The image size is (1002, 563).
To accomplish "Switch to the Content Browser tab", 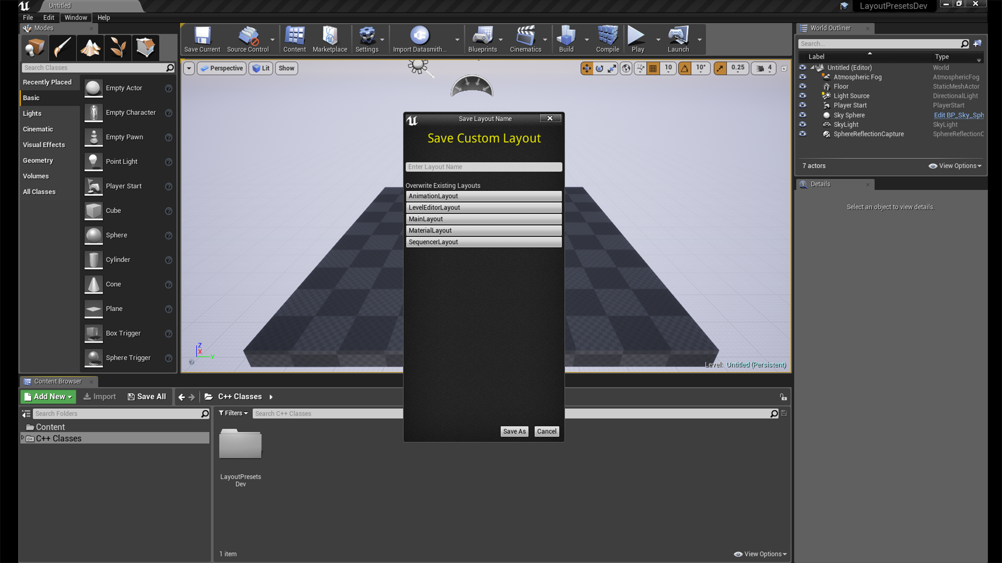I will pyautogui.click(x=57, y=381).
